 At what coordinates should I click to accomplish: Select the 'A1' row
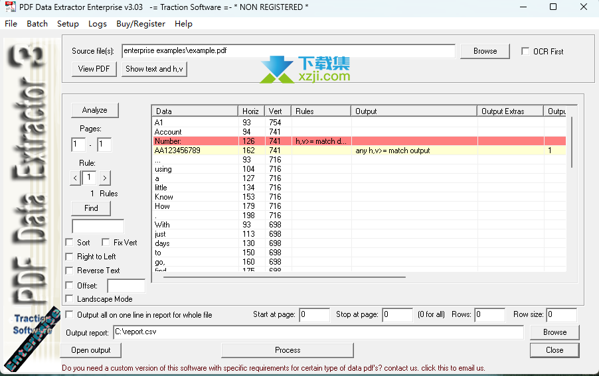point(359,123)
